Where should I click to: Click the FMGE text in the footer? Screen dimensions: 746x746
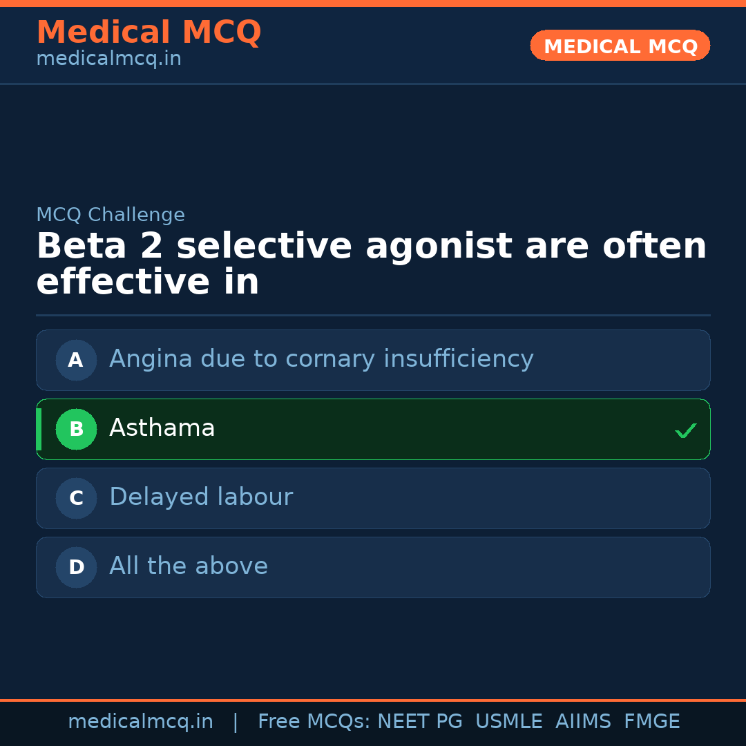(651, 720)
